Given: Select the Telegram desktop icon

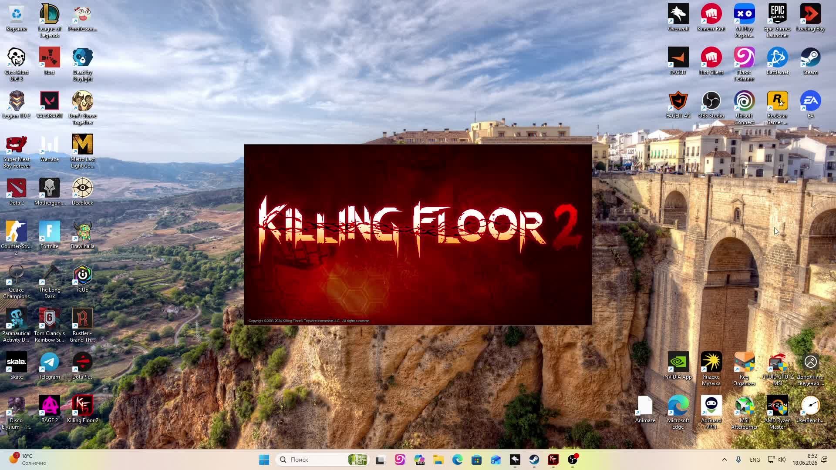Looking at the screenshot, I should point(49,366).
